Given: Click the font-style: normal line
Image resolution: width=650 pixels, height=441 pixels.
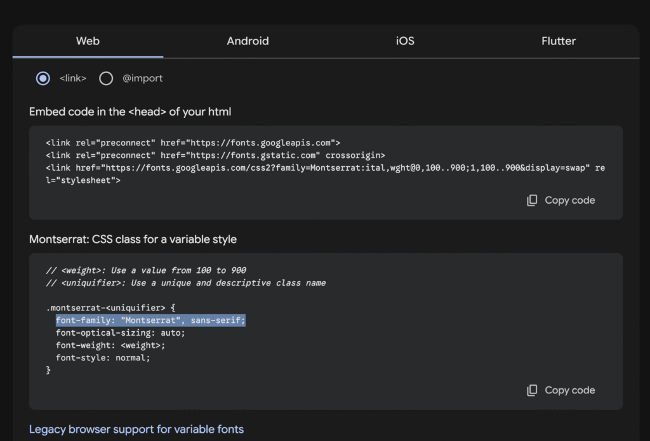Looking at the screenshot, I should click(x=103, y=358).
